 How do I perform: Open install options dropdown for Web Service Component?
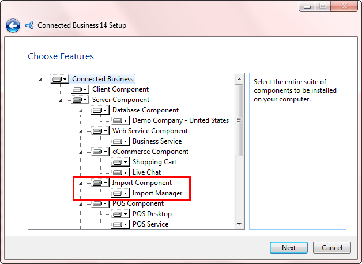click(105, 131)
